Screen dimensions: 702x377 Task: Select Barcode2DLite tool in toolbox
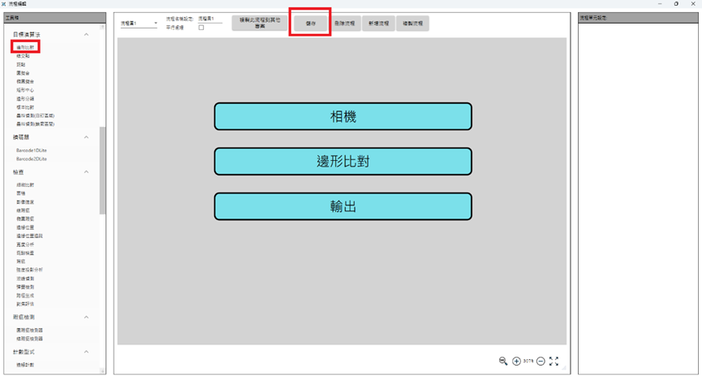pyautogui.click(x=32, y=159)
